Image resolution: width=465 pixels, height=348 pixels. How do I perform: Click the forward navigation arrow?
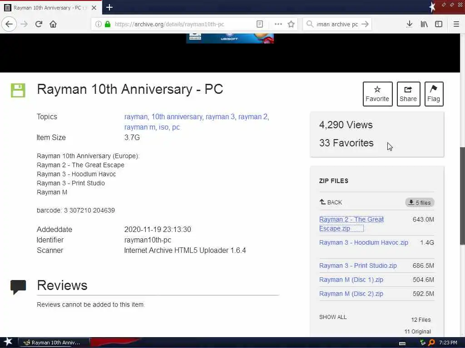(x=25, y=24)
